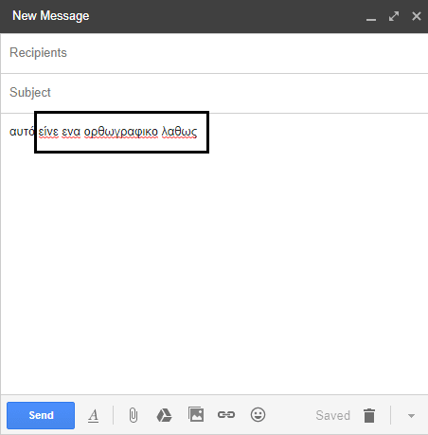This screenshot has width=428, height=435.
Task: Select the New Message title bar
Action: coord(214,16)
